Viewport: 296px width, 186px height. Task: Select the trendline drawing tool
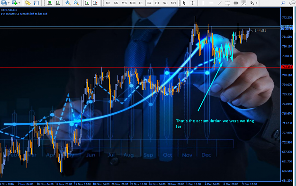(219, 3)
